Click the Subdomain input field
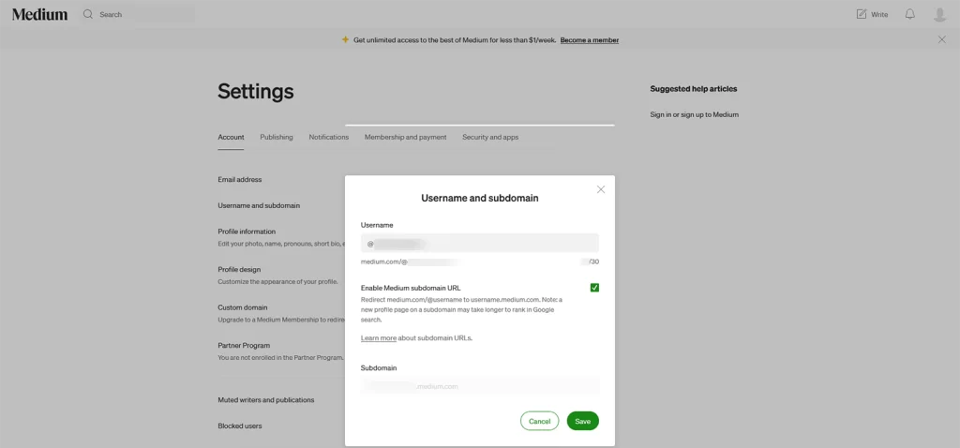Image resolution: width=960 pixels, height=448 pixels. (480, 386)
